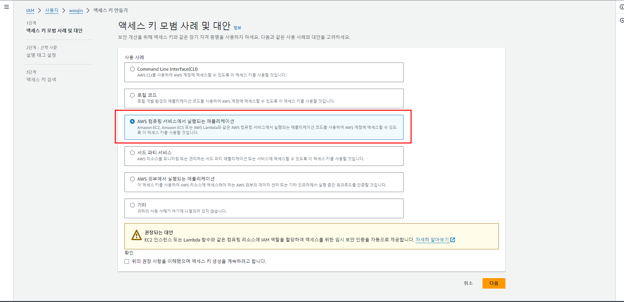This screenshot has height=302, width=624.
Task: Select the AWS 외부에서 실행되는 애플리케이션 option
Action: [132, 179]
